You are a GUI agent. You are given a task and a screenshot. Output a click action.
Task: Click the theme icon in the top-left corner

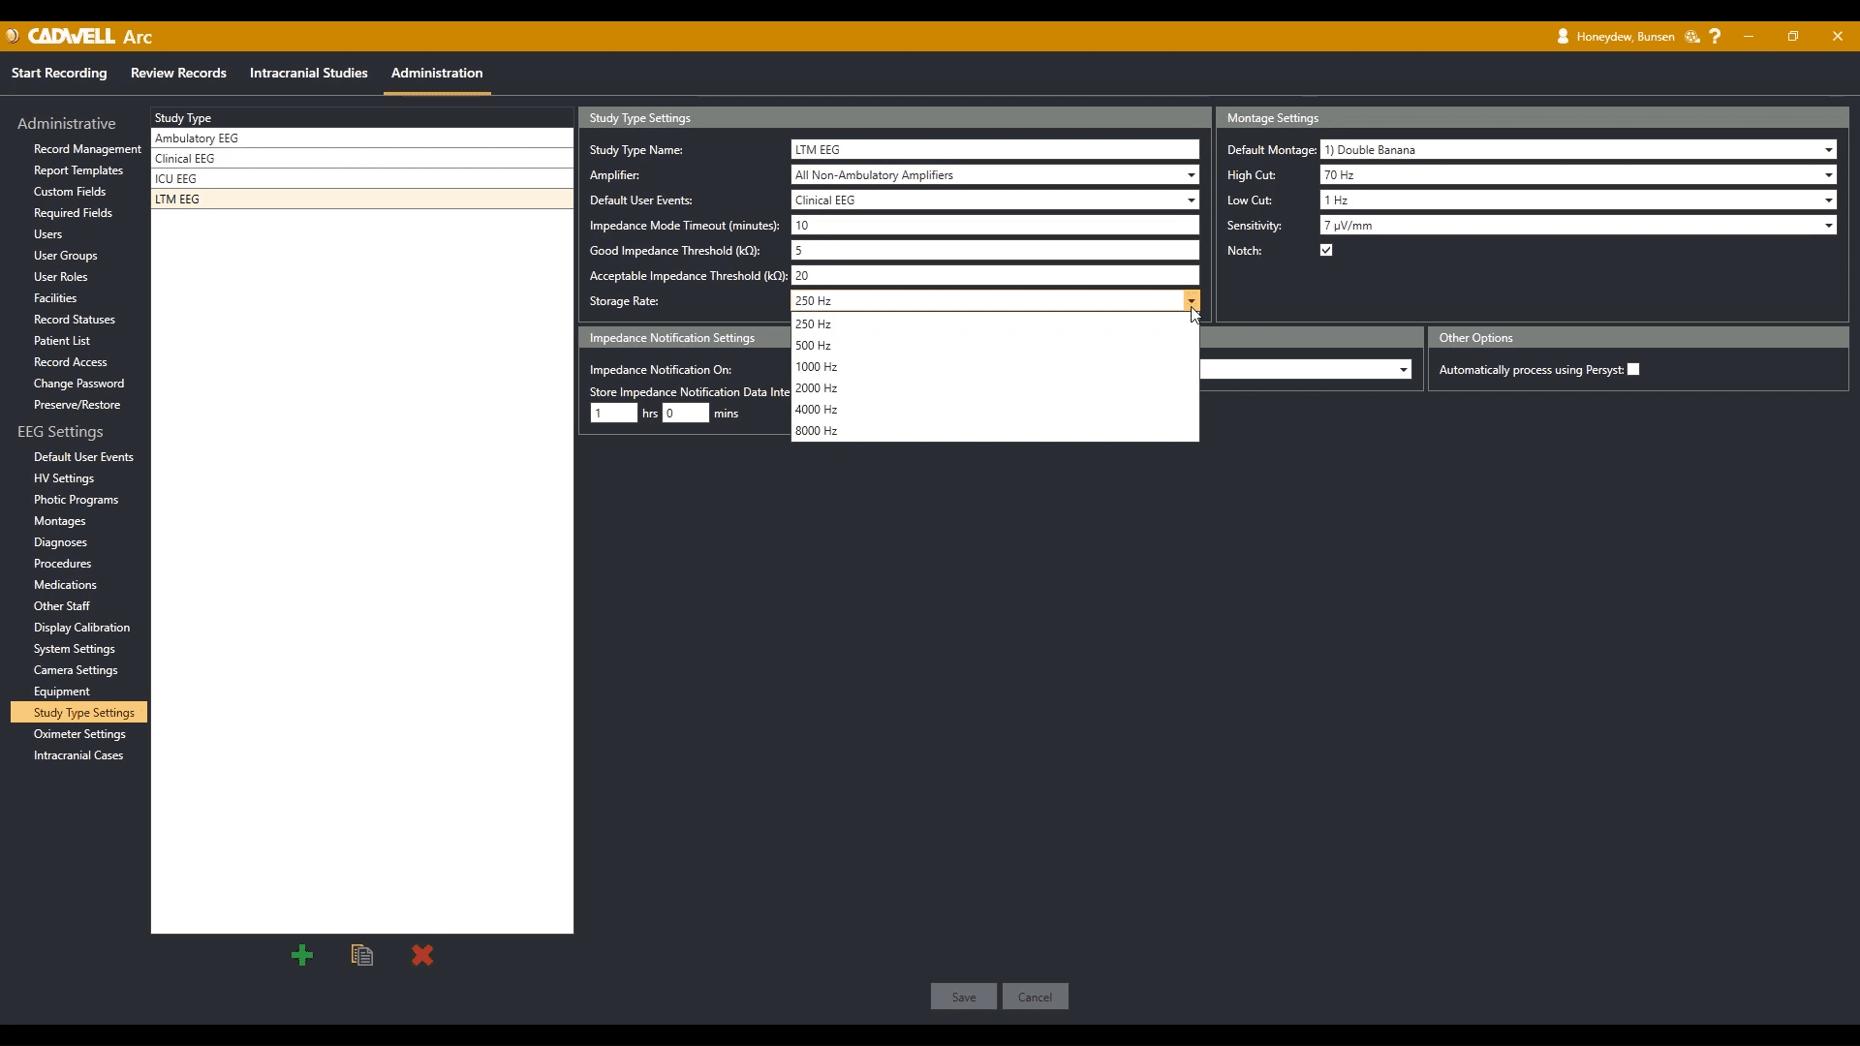pyautogui.click(x=13, y=36)
